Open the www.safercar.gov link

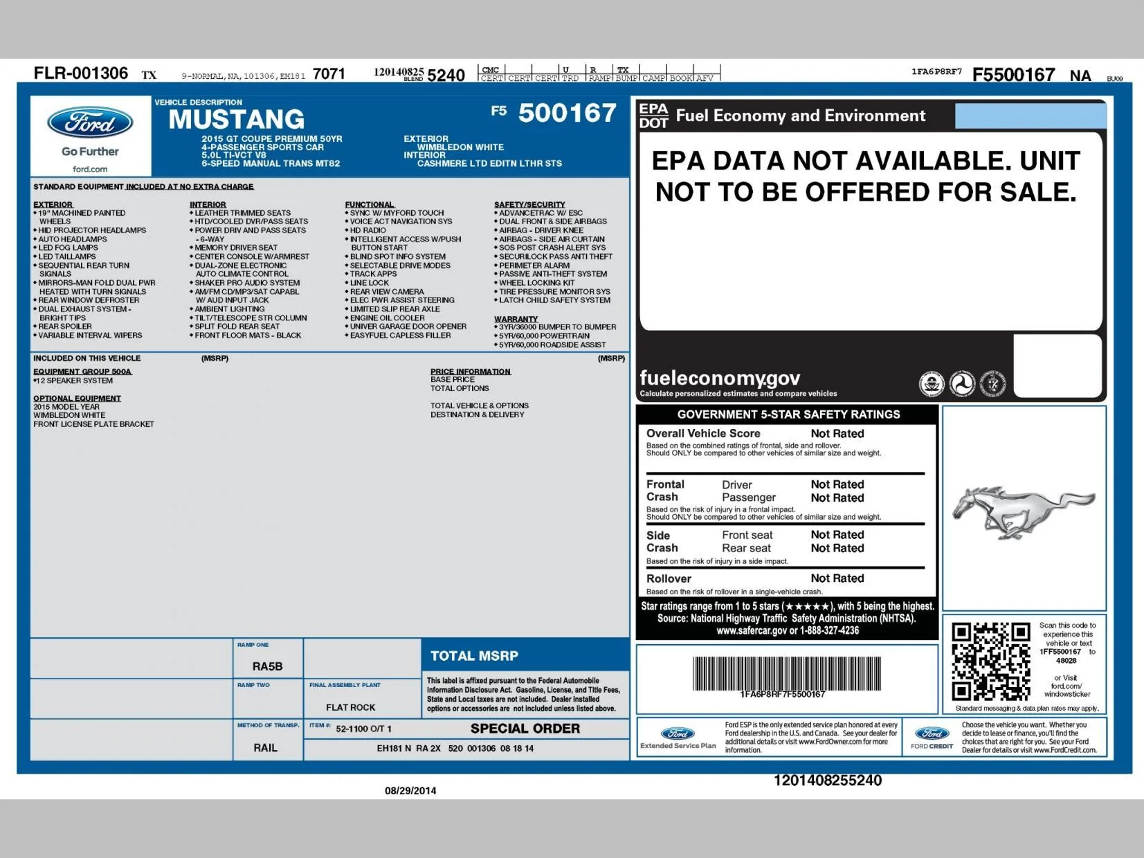(752, 630)
